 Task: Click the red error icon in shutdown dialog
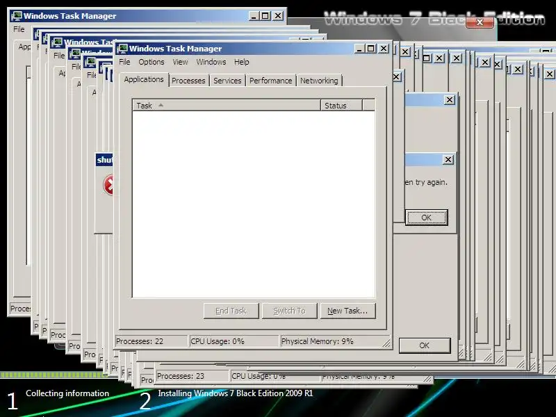(x=108, y=185)
